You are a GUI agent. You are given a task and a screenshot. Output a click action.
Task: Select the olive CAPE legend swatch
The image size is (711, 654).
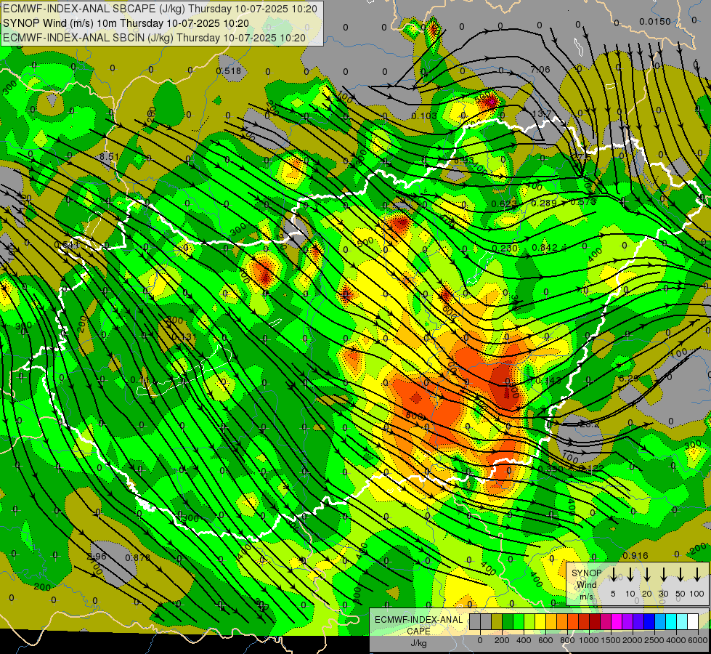(x=497, y=621)
